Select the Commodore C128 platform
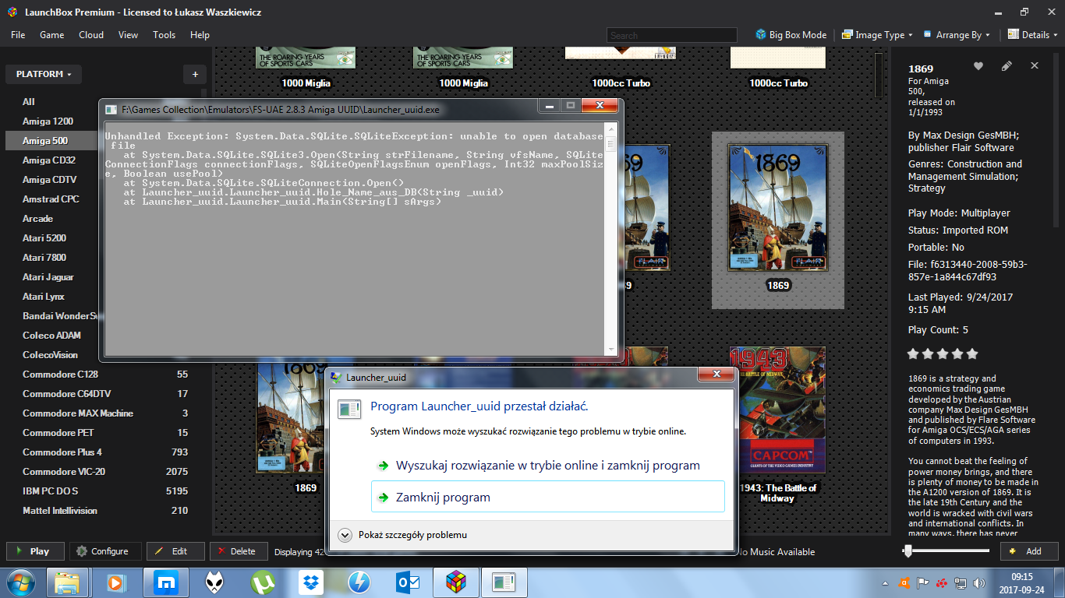The height and width of the screenshot is (598, 1065). [x=104, y=375]
